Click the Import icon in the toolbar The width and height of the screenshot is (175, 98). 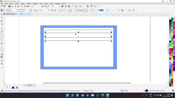point(42,6)
